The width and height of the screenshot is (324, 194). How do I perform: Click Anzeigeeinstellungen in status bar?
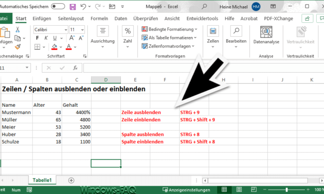click(187, 190)
